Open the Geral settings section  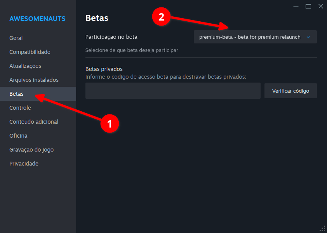[16, 38]
